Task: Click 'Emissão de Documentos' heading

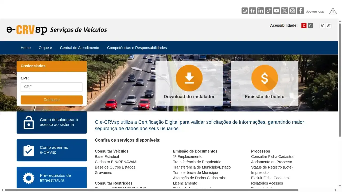Action: pyautogui.click(x=195, y=151)
